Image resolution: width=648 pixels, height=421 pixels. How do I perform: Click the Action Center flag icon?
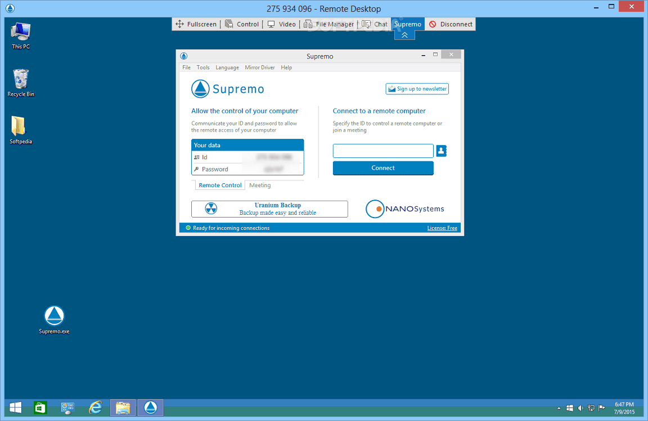pos(602,408)
